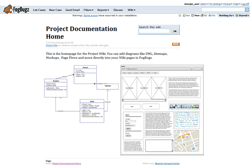Image resolution: width=250 pixels, height=167 pixels.
Task: Star this wiki article with the empty star
Action: tap(180, 15)
